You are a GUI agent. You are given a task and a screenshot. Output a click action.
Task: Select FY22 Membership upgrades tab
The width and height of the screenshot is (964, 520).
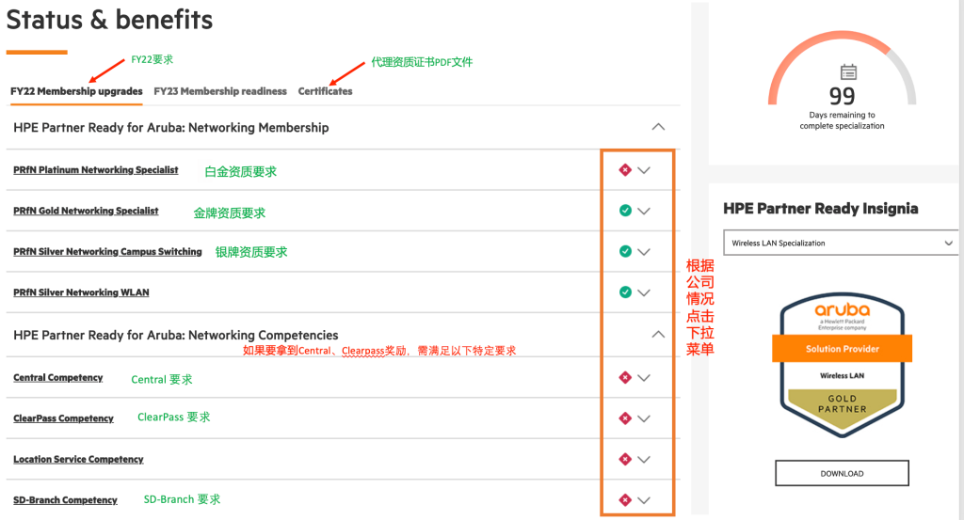tap(76, 91)
